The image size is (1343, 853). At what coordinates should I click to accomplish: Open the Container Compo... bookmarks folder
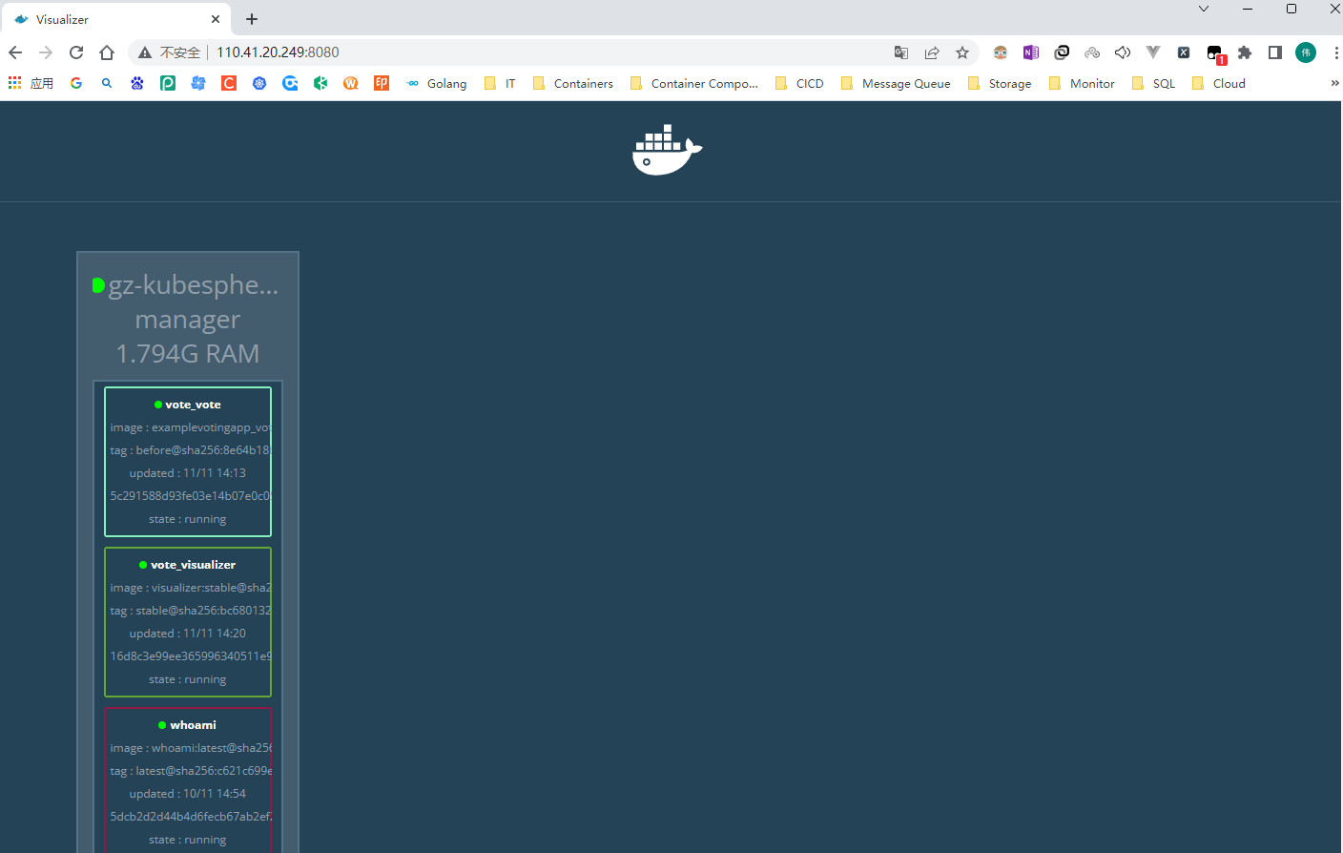(694, 83)
